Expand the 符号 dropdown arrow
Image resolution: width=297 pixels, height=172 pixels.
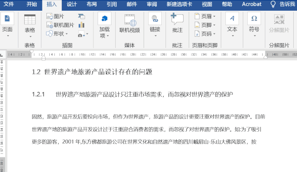click(255, 36)
